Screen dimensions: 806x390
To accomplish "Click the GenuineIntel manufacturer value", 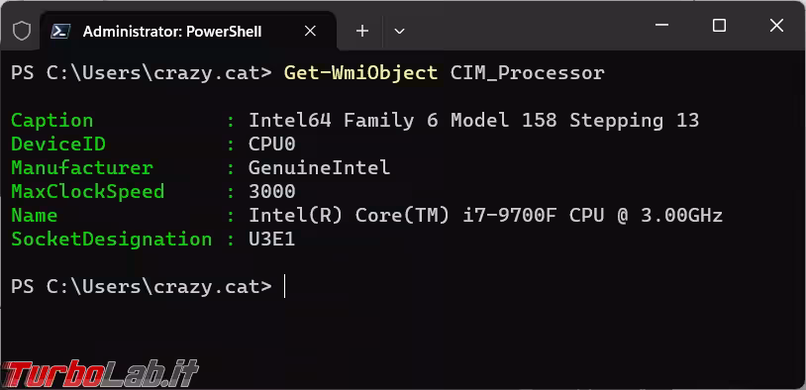I will (319, 167).
